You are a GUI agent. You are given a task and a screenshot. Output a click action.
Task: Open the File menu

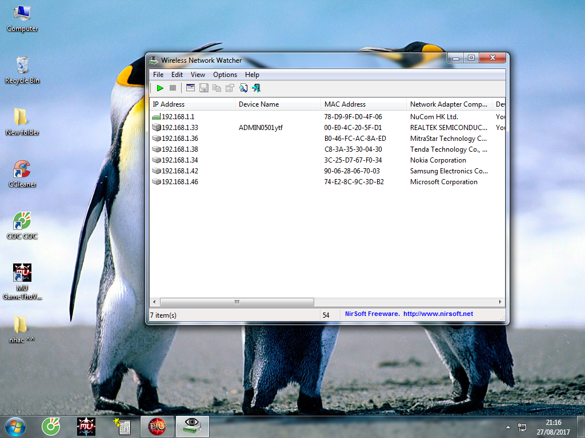point(158,75)
